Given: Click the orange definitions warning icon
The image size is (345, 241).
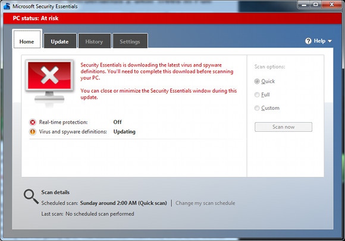Looking at the screenshot, I should 33,132.
